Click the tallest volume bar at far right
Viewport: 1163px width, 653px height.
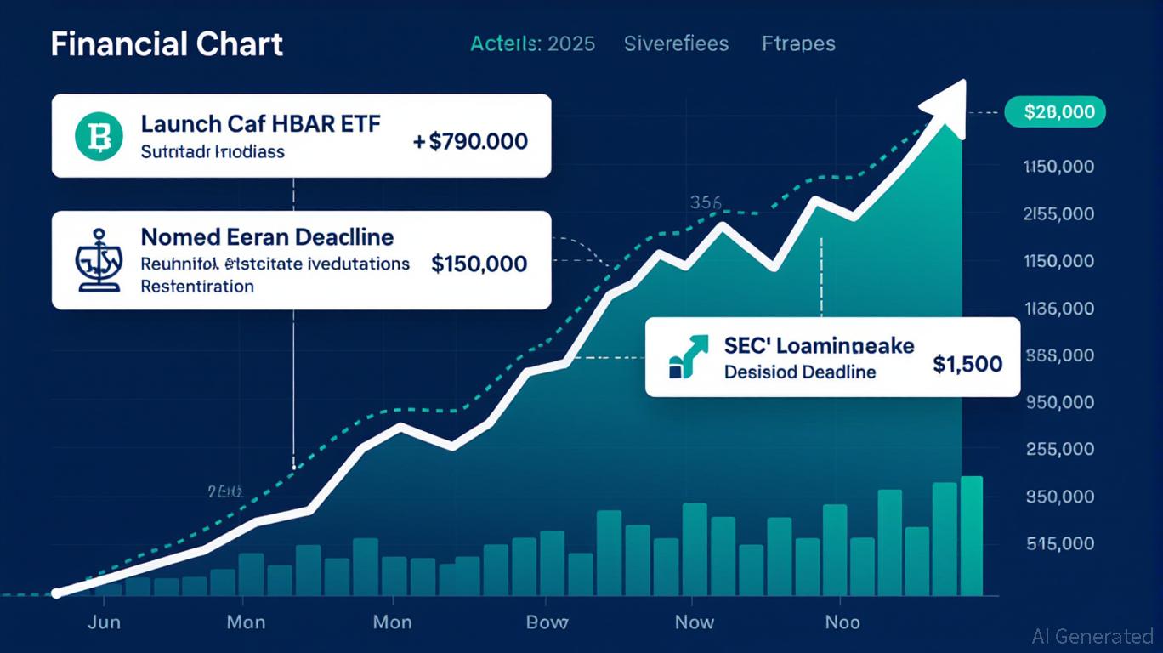[x=971, y=536]
